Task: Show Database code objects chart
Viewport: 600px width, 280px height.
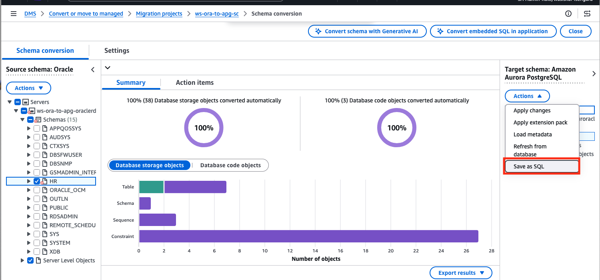Action: (x=230, y=165)
